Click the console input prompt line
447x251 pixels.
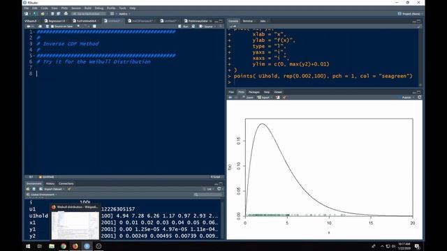point(325,82)
